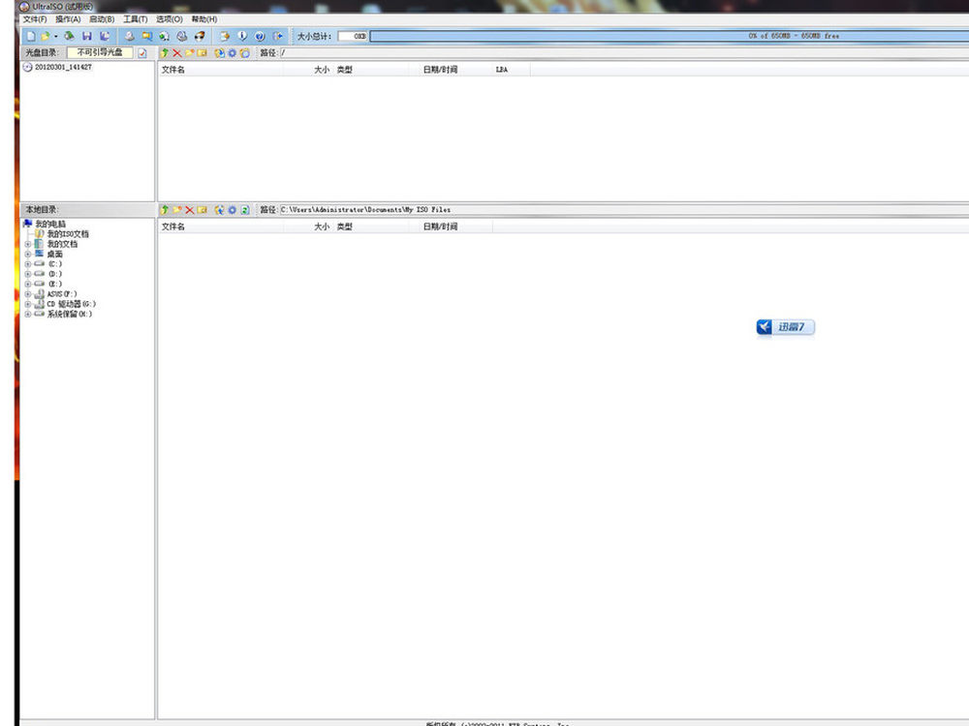Click the add icon in 本地目录 toolbar

[x=219, y=210]
